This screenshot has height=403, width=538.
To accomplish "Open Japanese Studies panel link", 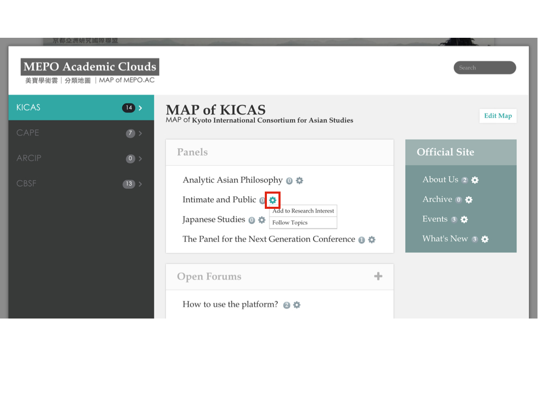I will (x=214, y=220).
